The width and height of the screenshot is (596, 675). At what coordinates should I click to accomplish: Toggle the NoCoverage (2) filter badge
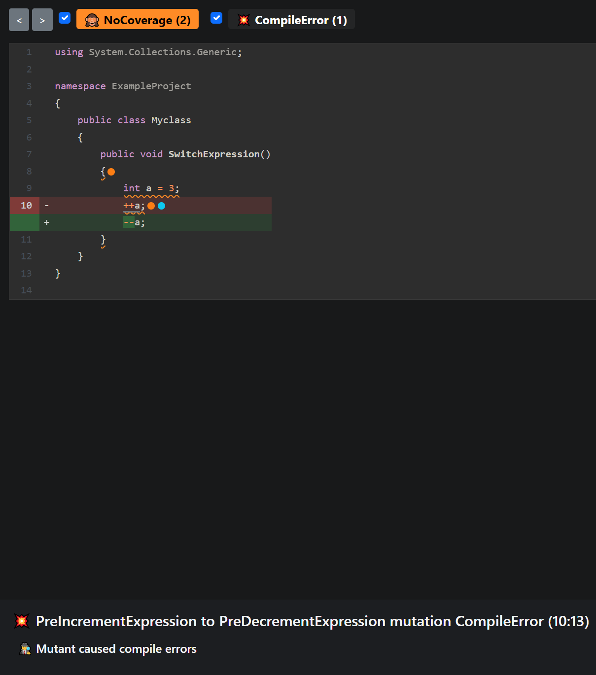click(137, 20)
